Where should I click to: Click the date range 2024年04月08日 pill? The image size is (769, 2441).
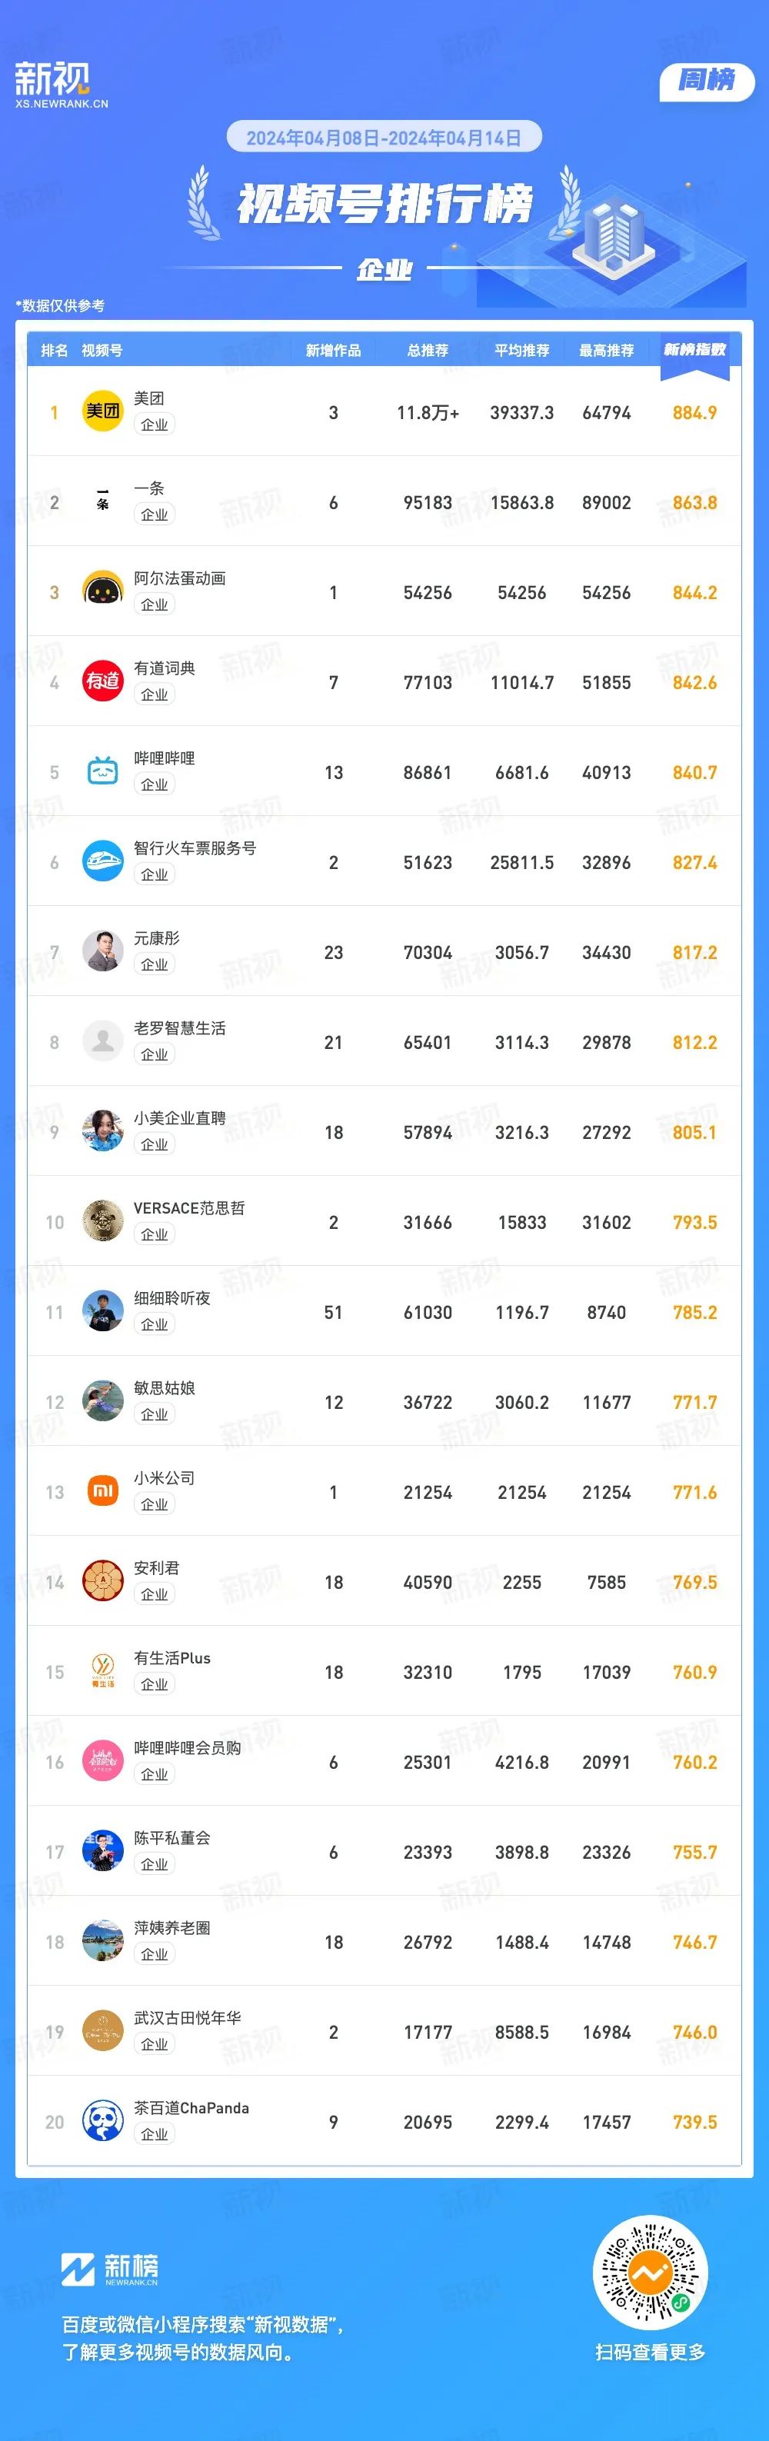[384, 138]
